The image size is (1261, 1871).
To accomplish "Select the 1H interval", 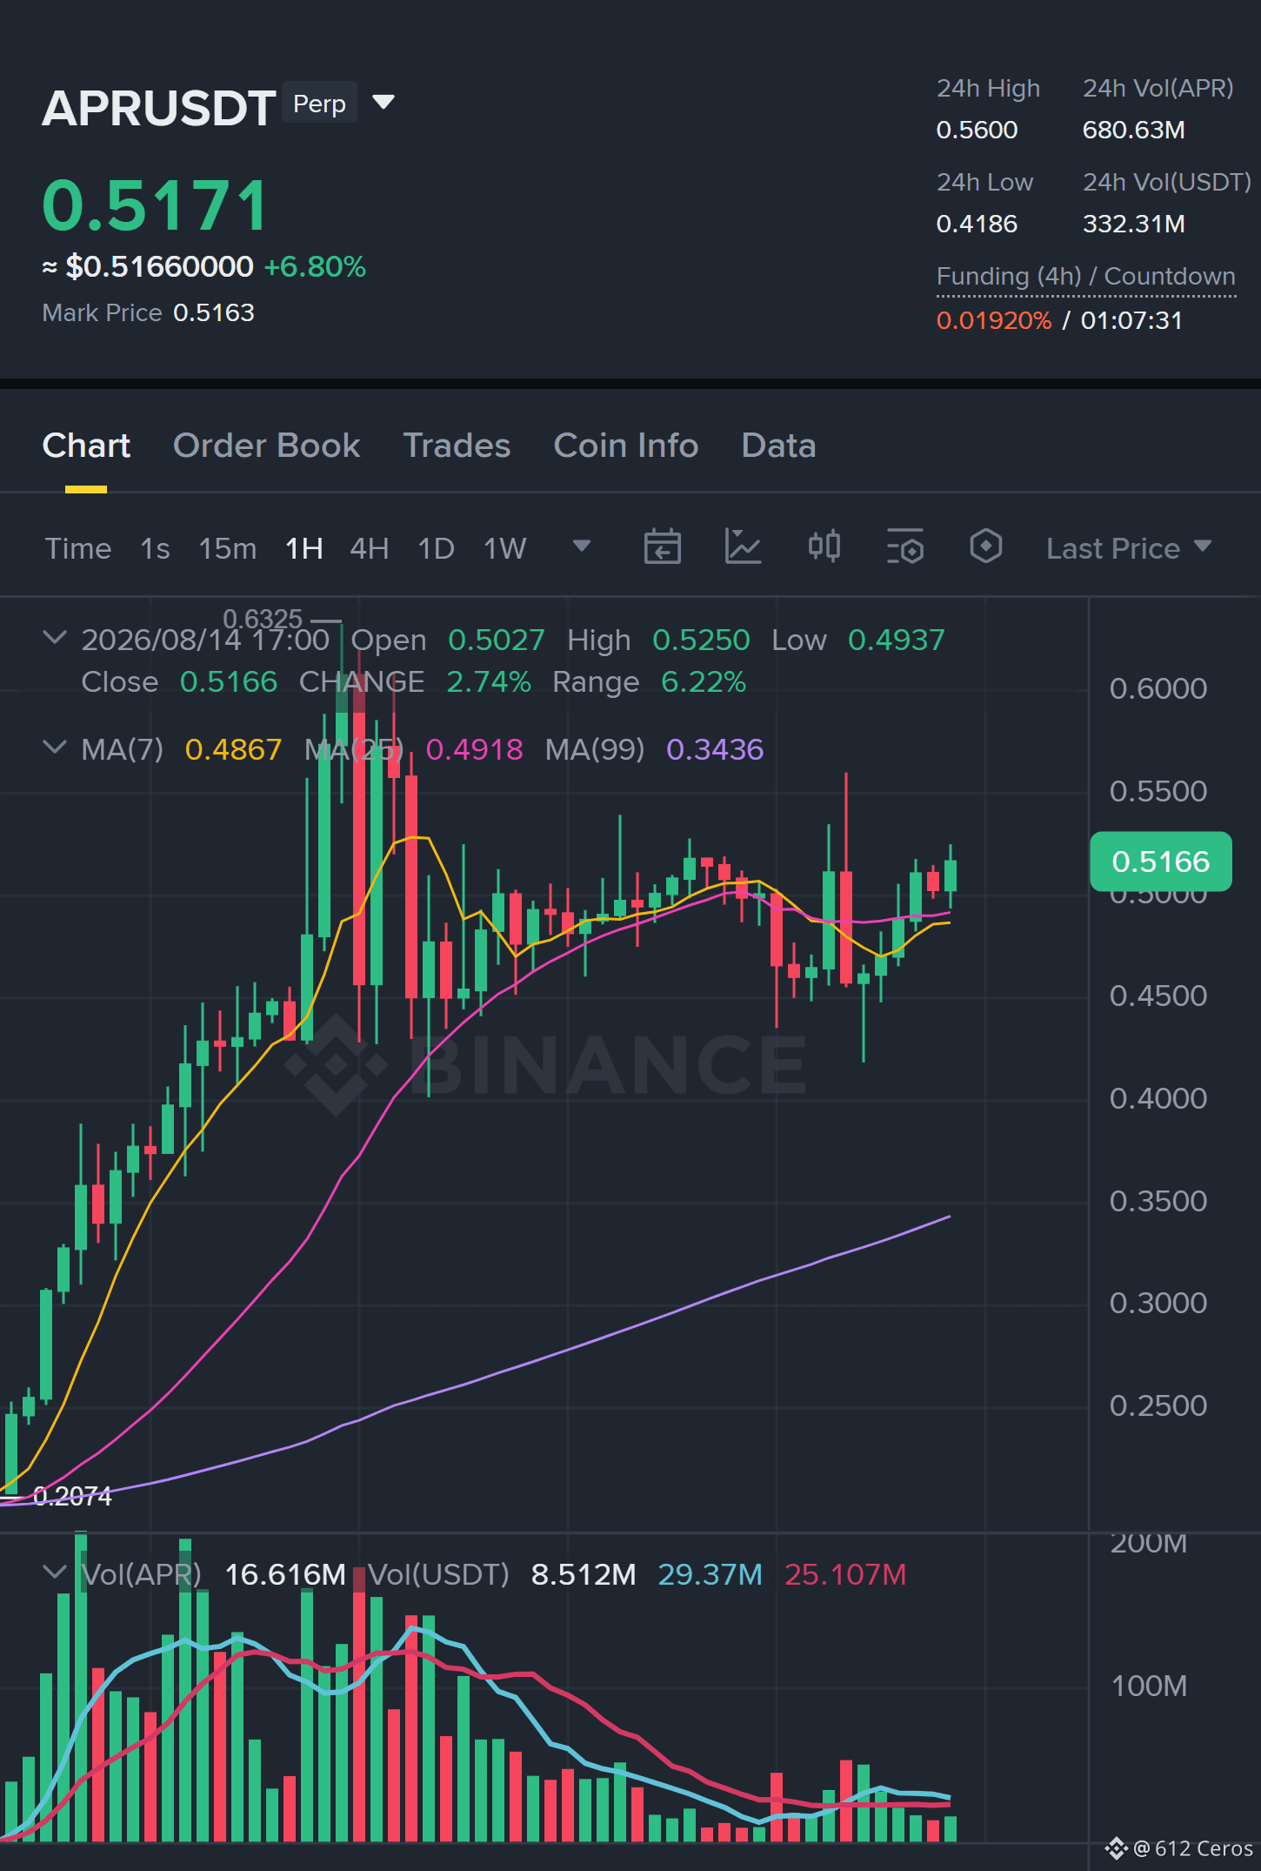I will 304,548.
